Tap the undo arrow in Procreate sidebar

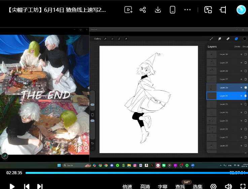(x=93, y=143)
